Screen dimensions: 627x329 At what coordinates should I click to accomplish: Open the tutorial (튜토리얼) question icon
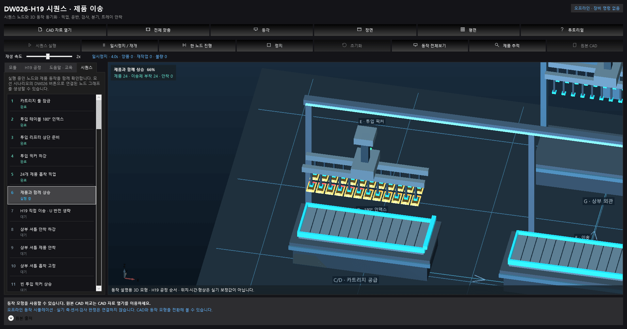click(562, 30)
